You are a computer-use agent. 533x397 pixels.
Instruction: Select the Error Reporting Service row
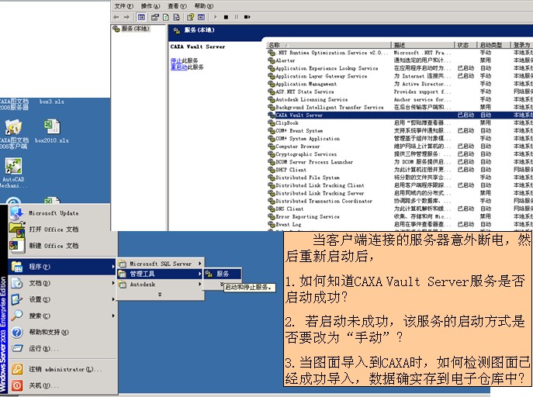(400, 216)
